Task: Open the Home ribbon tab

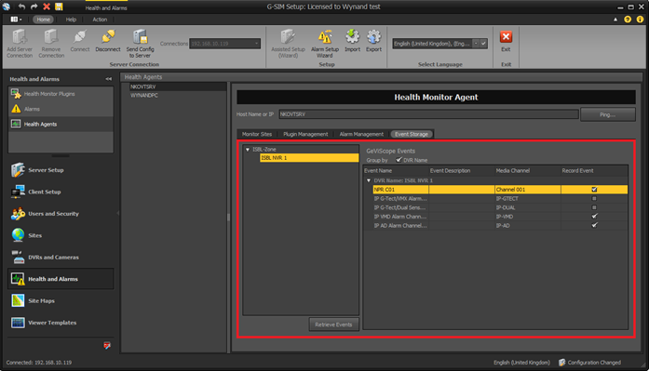Action: (43, 20)
